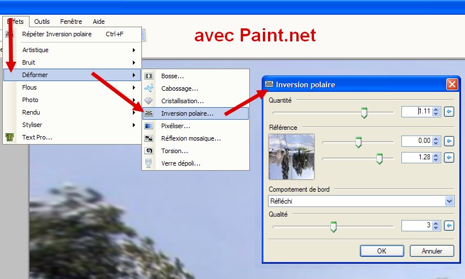The height and width of the screenshot is (279, 465).
Task: Select the Torsion swirl icon
Action: click(149, 151)
